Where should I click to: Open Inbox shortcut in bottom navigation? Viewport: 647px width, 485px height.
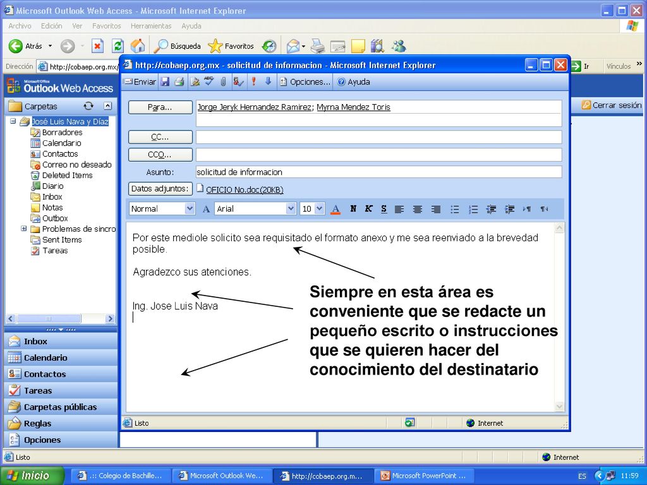pyautogui.click(x=61, y=341)
